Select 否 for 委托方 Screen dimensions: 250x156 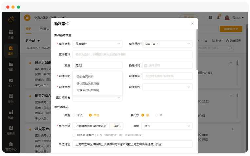pos(156,115)
